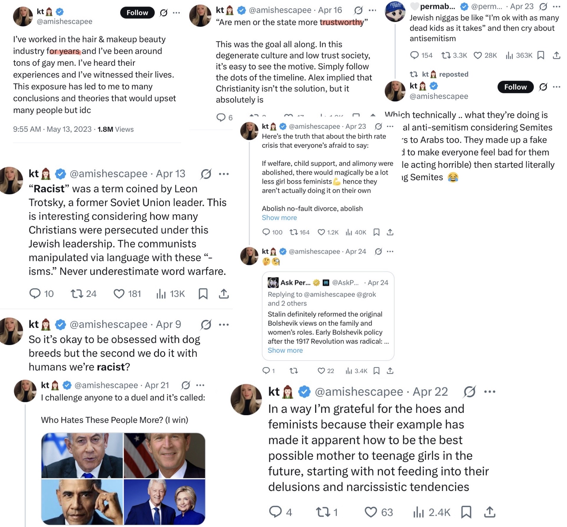Bookmark the Apr 22 grateful tweet

tap(466, 512)
